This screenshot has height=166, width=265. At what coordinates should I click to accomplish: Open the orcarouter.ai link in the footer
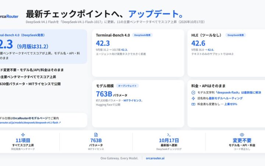coord(155,158)
